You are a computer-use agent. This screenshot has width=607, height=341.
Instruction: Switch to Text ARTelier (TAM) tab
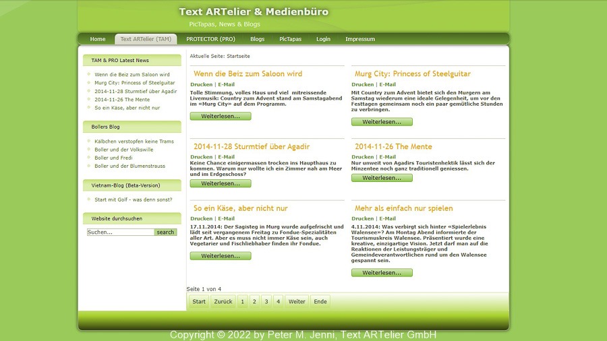[146, 39]
